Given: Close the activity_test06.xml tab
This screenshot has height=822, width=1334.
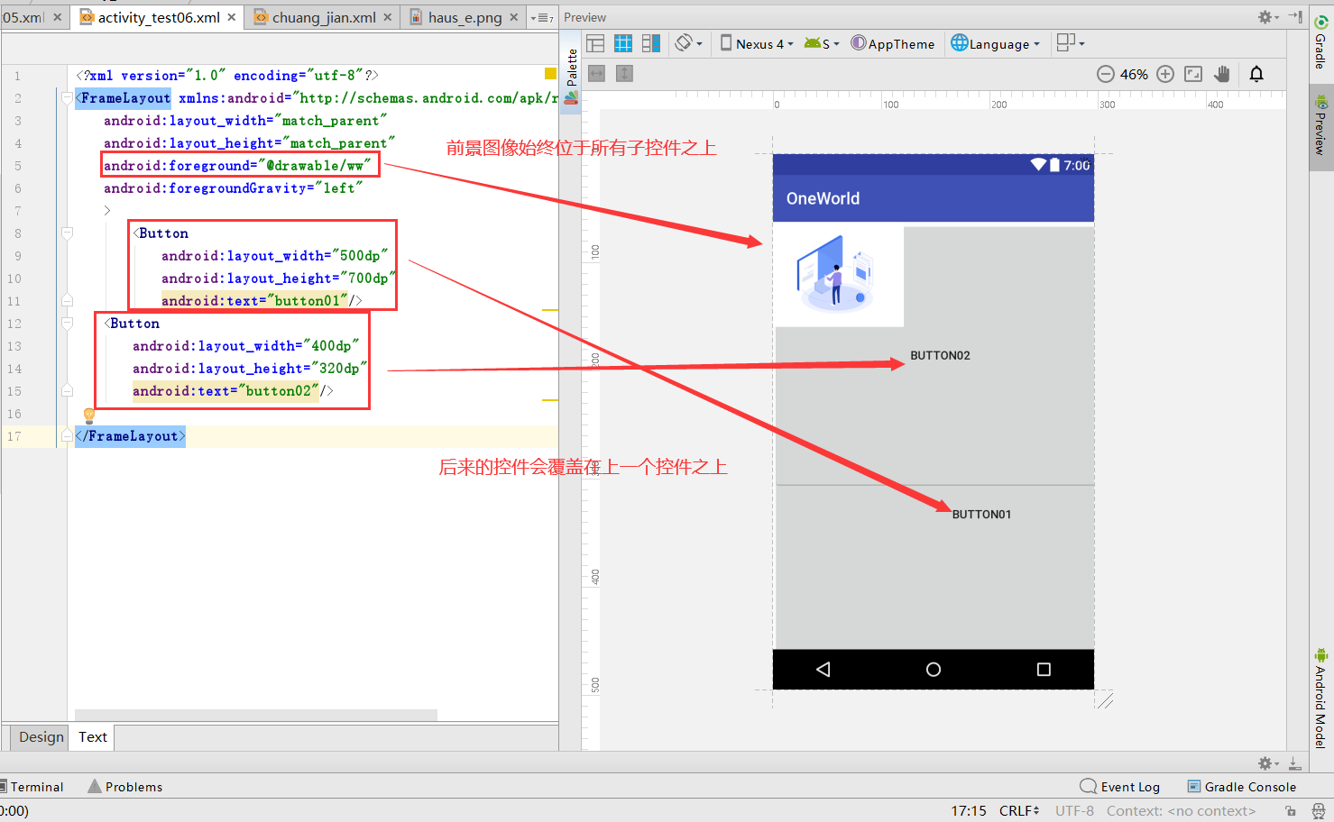Looking at the screenshot, I should click(x=232, y=17).
